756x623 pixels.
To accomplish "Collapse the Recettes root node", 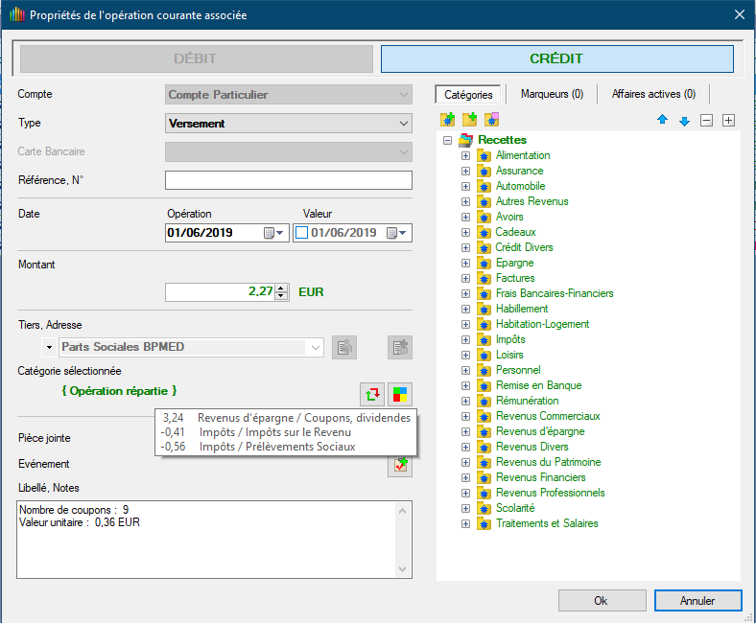I will pos(448,140).
